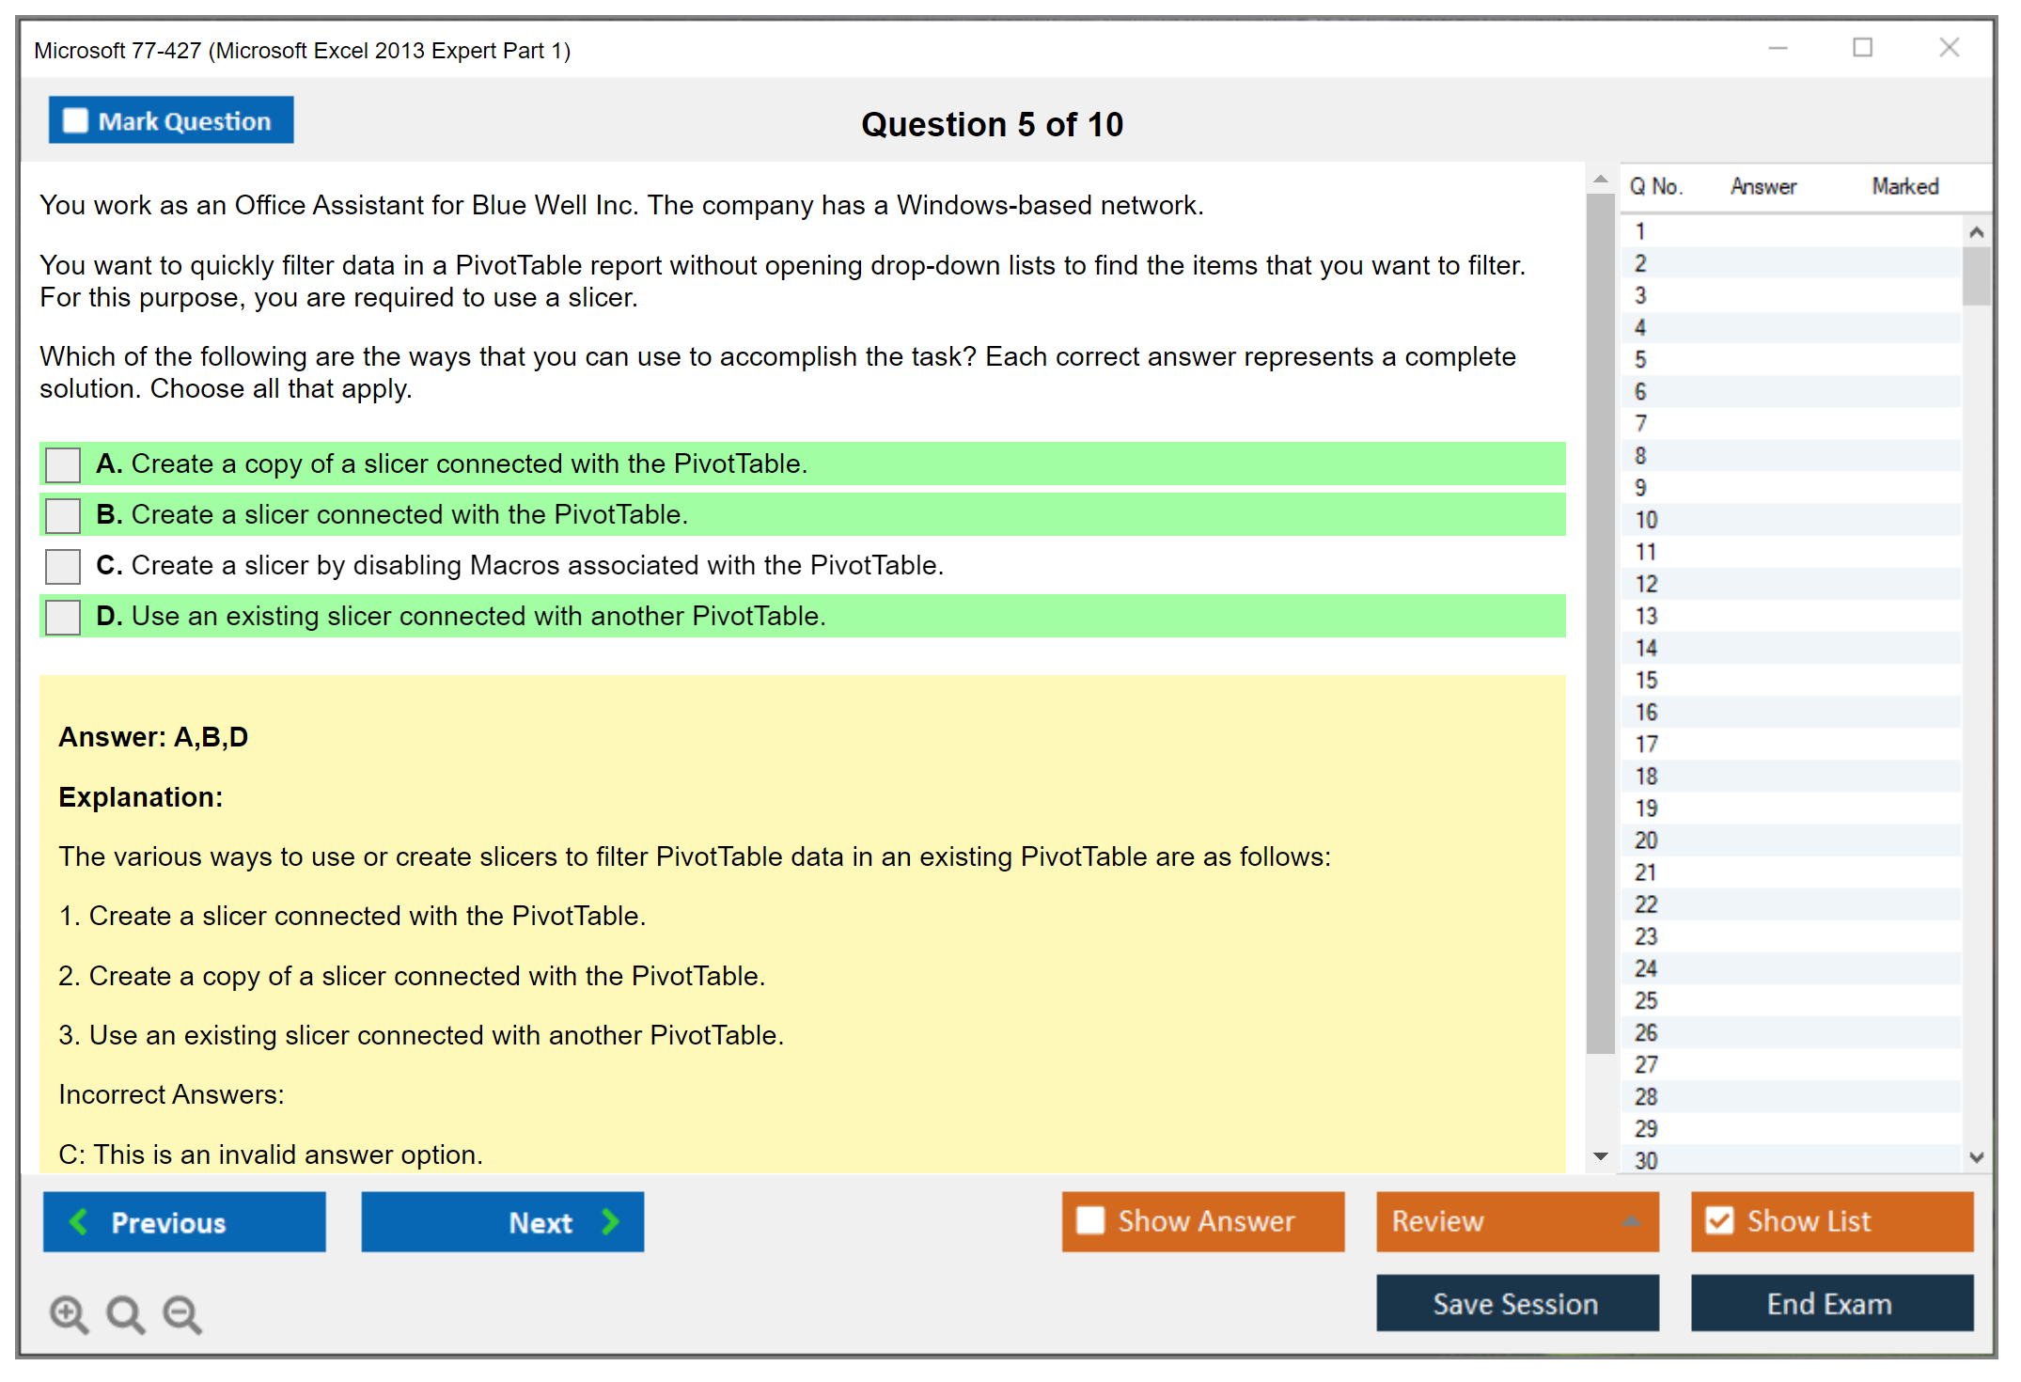2021x1382 pixels.
Task: Toggle the Mark Question checkbox
Action: pyautogui.click(x=75, y=121)
